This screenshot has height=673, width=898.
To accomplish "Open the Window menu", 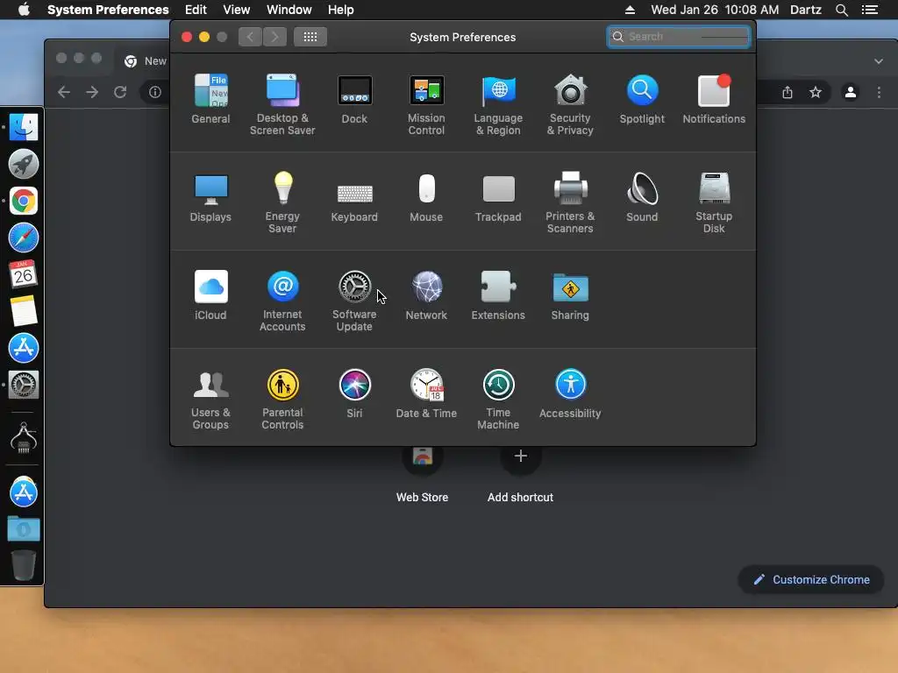I will click(289, 10).
